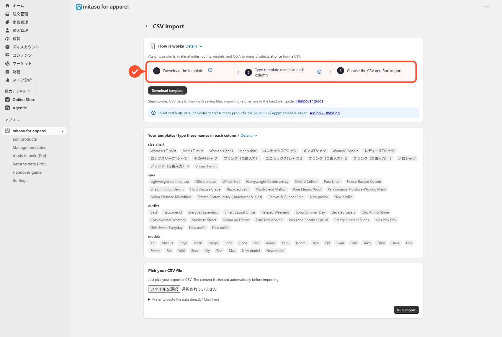502x337 pixels.
Task: Open the three-dot more menu
Action: tap(487, 7)
